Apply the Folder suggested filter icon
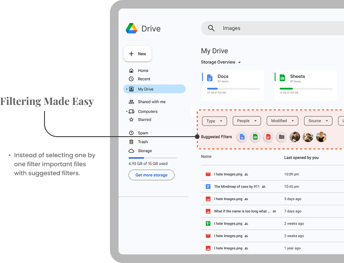Viewport: 344px width, 263px height. pos(282,137)
